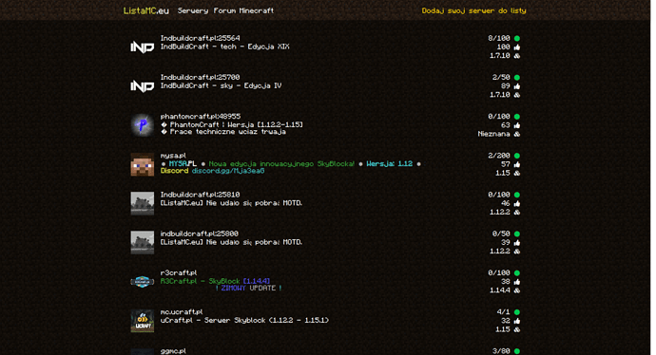Open server address Indbuildcraft.pl:25564

(x=200, y=38)
